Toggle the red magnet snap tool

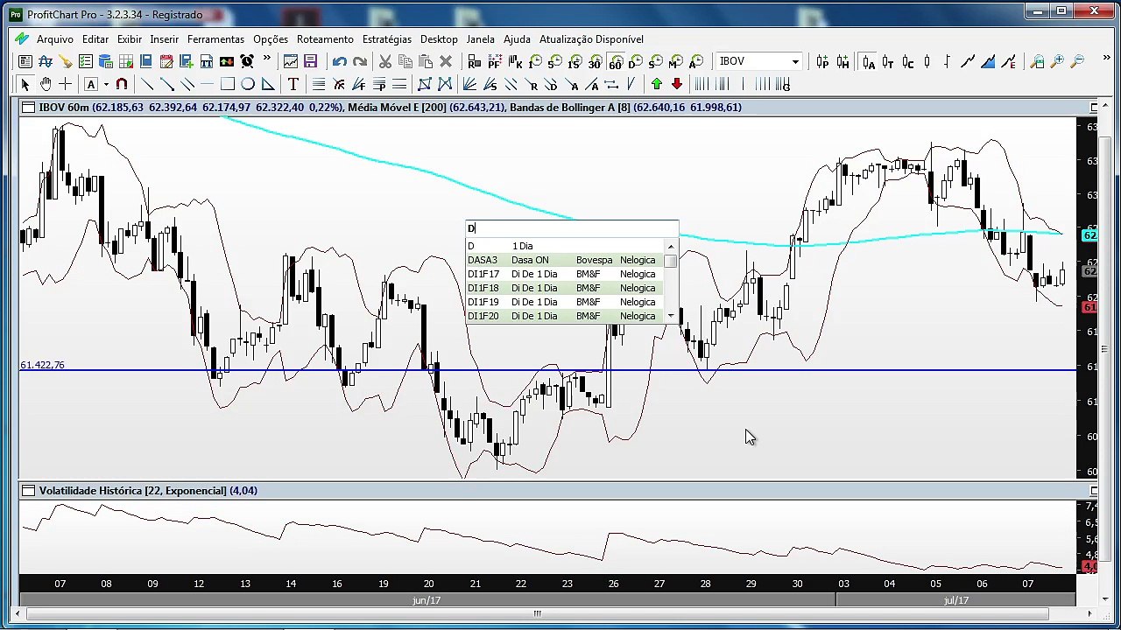(x=122, y=84)
